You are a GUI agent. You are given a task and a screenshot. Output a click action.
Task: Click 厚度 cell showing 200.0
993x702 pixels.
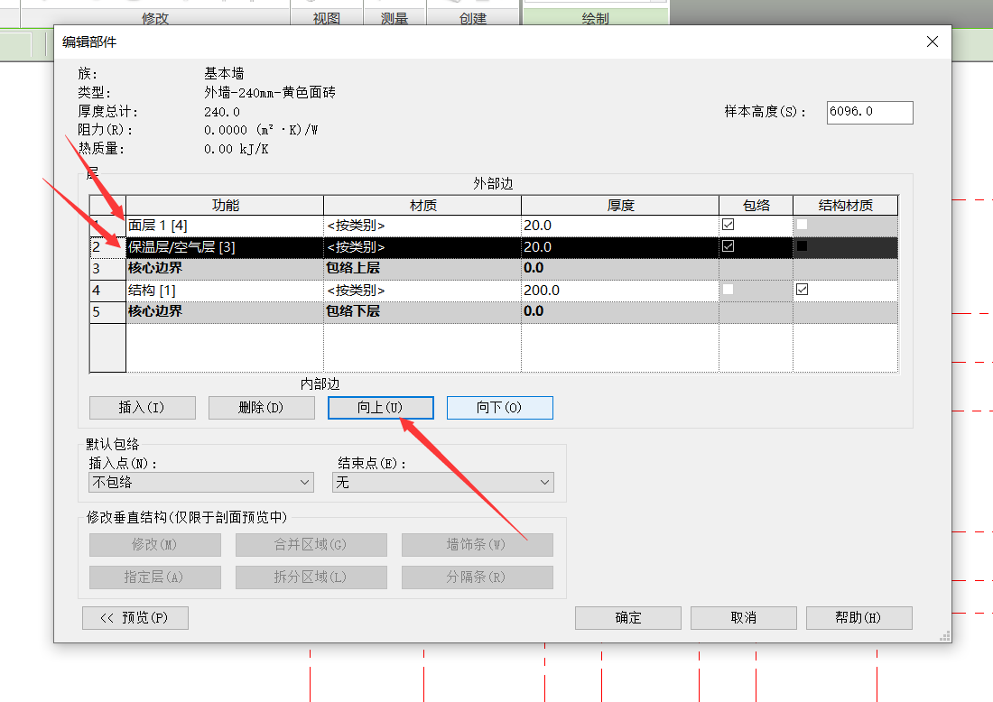pyautogui.click(x=619, y=291)
